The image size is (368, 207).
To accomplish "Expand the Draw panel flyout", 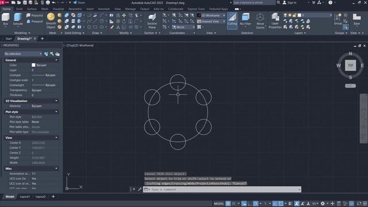I will tap(97, 33).
